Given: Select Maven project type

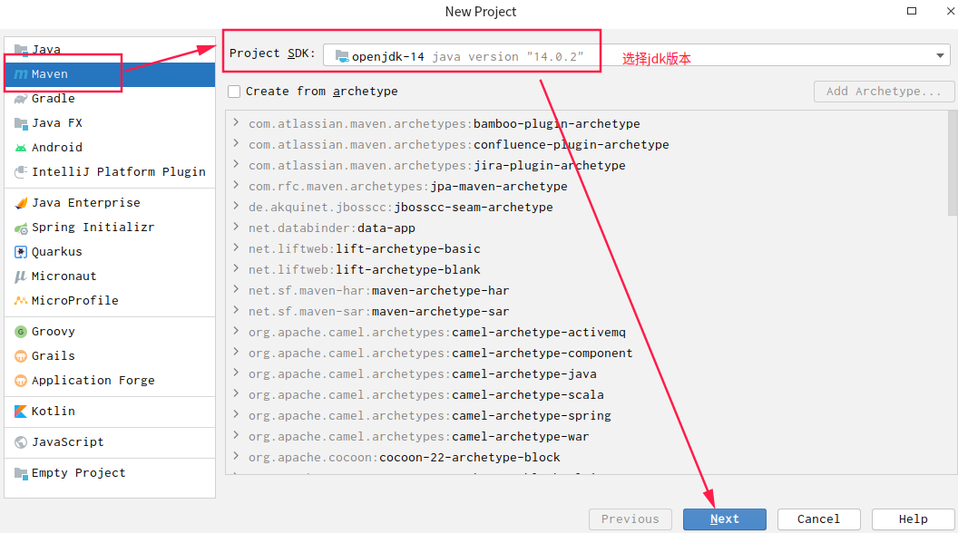Looking at the screenshot, I should (x=110, y=73).
